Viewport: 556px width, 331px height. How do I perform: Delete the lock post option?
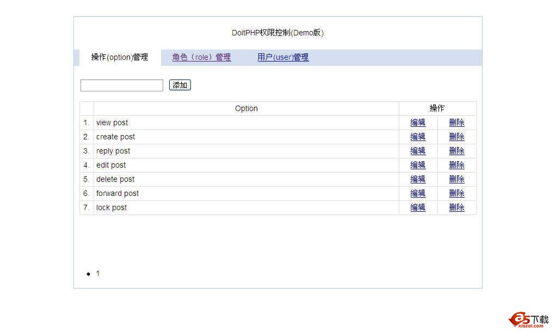(456, 207)
